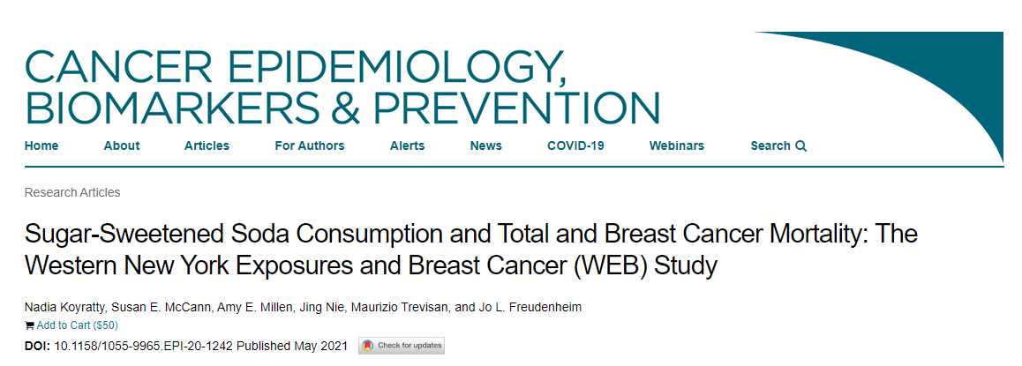This screenshot has width=1022, height=366.
Task: Open the About menu item
Action: 122,146
